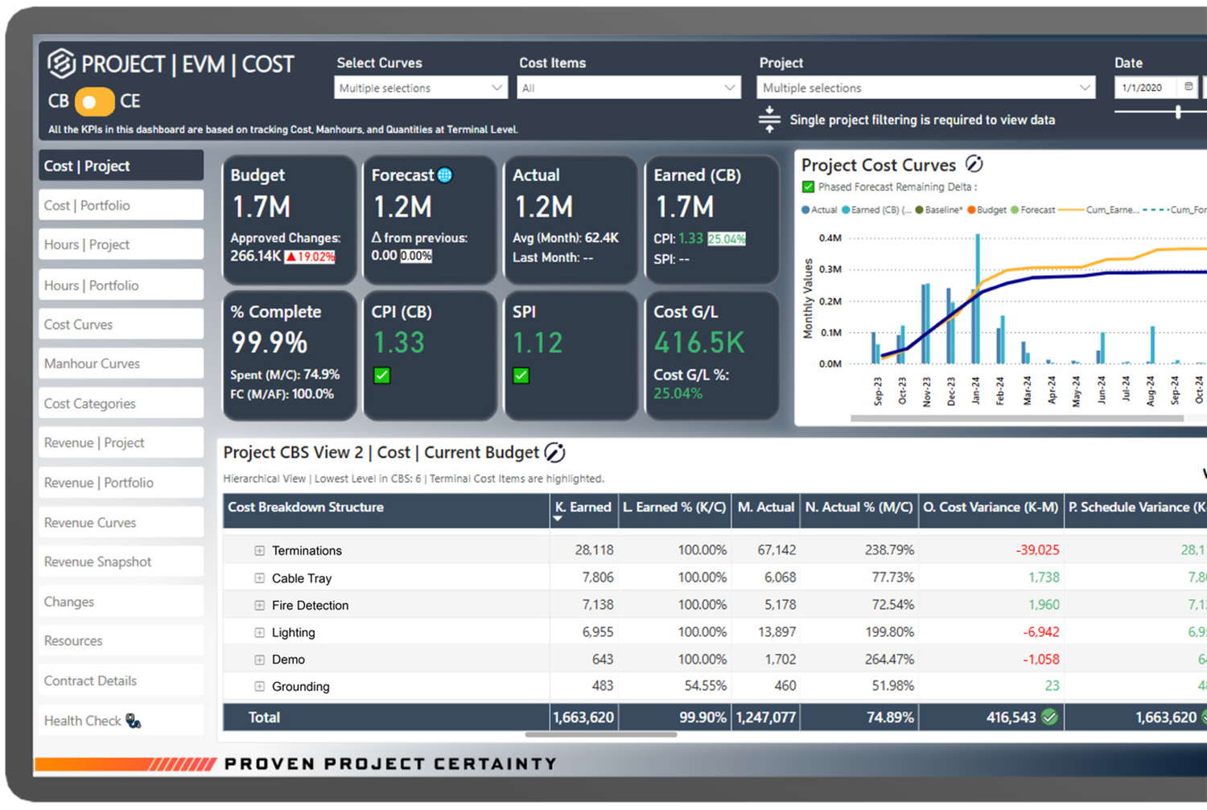1207x810 pixels.
Task: Toggle the CB/CE switch
Action: 94,101
